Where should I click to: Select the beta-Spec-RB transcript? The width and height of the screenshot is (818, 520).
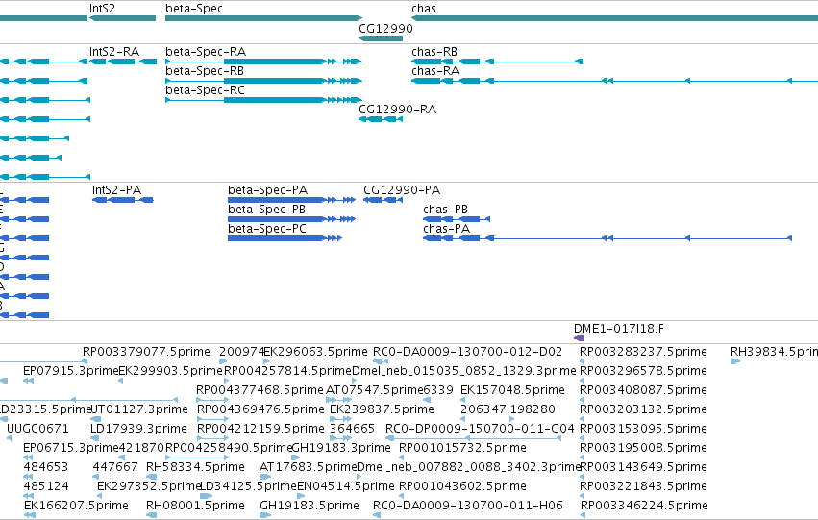[263, 81]
